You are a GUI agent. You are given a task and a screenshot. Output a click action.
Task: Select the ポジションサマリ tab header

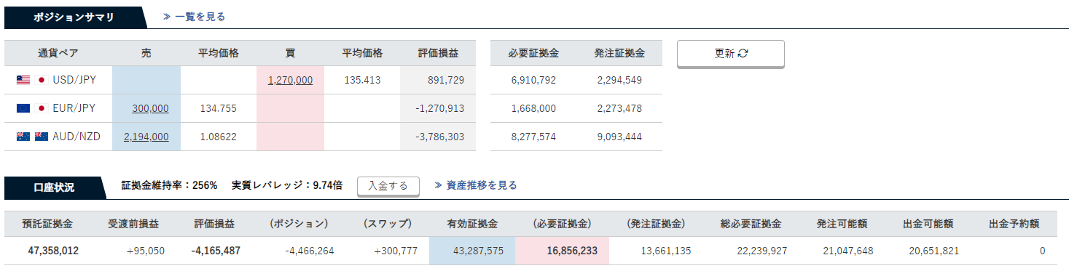(74, 17)
